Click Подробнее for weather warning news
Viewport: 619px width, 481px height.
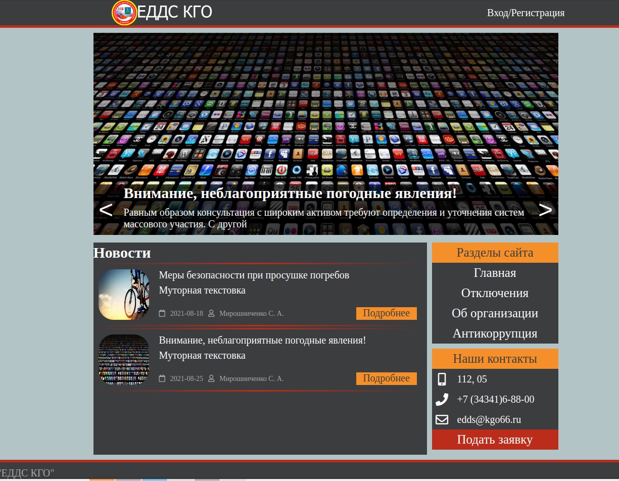click(x=387, y=378)
